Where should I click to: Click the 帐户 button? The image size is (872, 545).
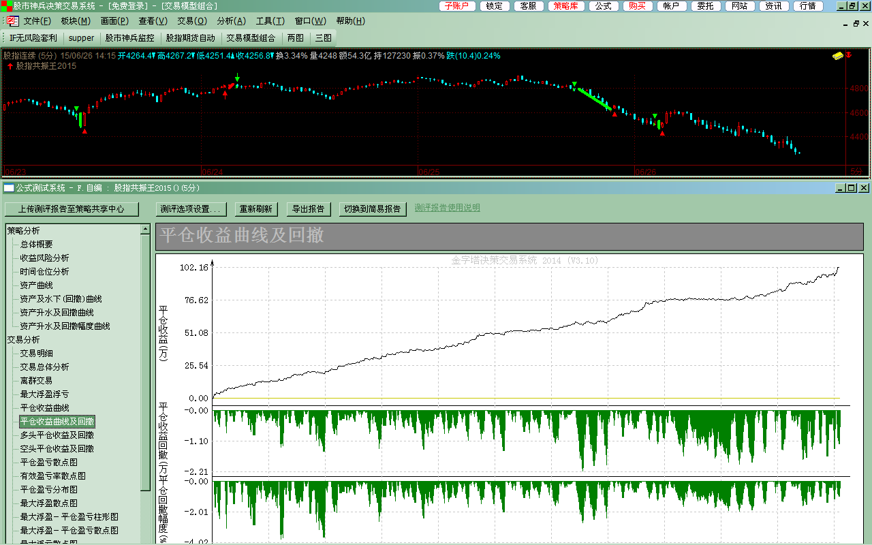pos(671,6)
